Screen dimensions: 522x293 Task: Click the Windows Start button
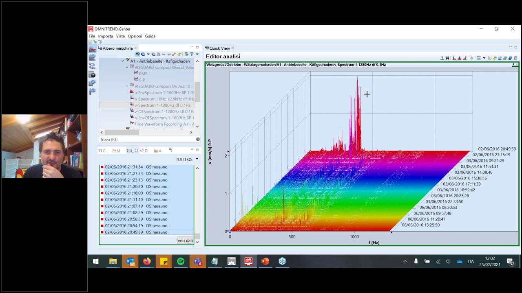point(96,261)
